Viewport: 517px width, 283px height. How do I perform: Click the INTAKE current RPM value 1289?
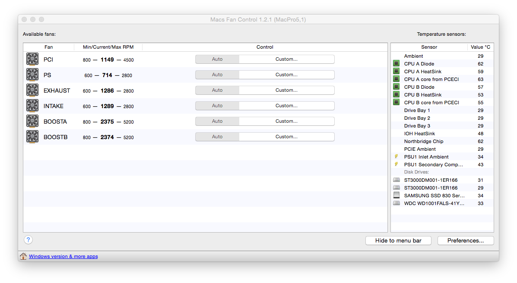[107, 106]
